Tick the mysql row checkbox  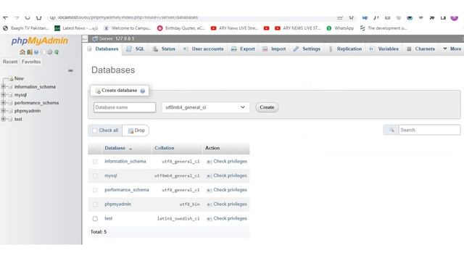click(95, 175)
